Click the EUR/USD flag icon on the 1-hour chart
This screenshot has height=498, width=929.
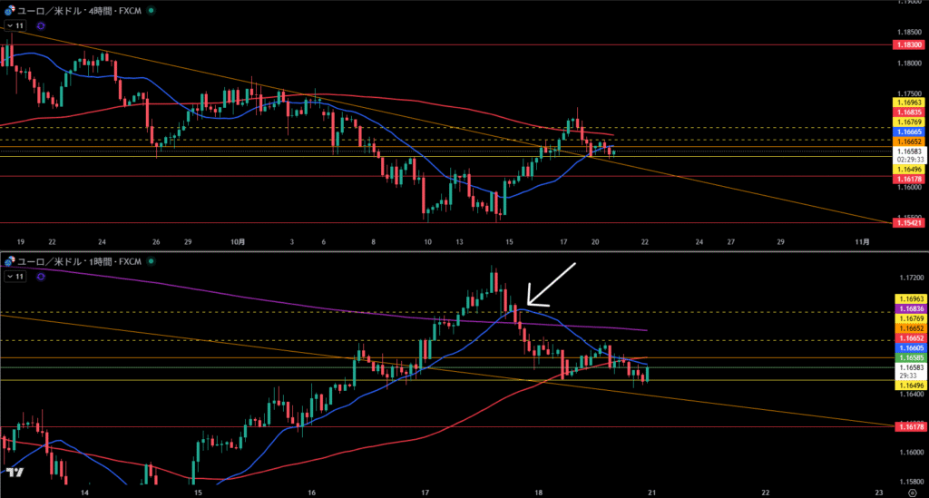coord(8,262)
